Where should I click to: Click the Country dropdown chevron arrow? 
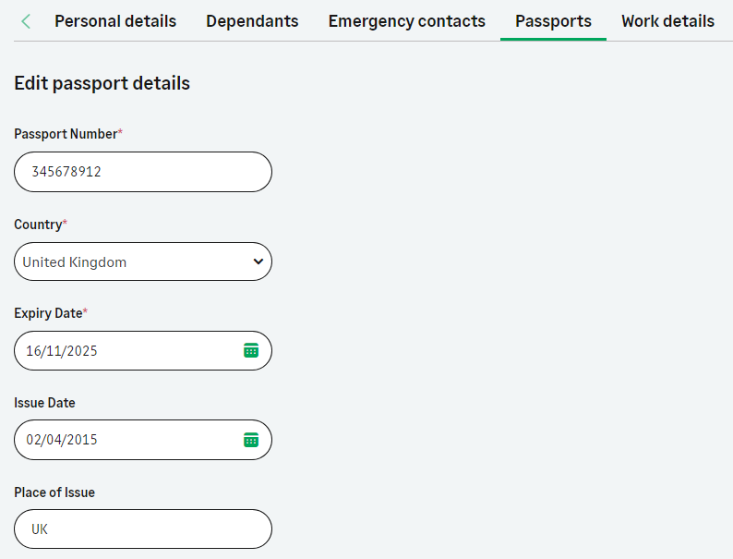tap(258, 261)
